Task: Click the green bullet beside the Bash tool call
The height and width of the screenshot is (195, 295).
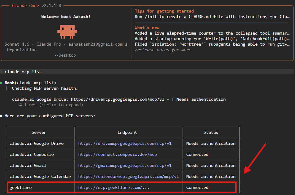Action: coord(1,83)
